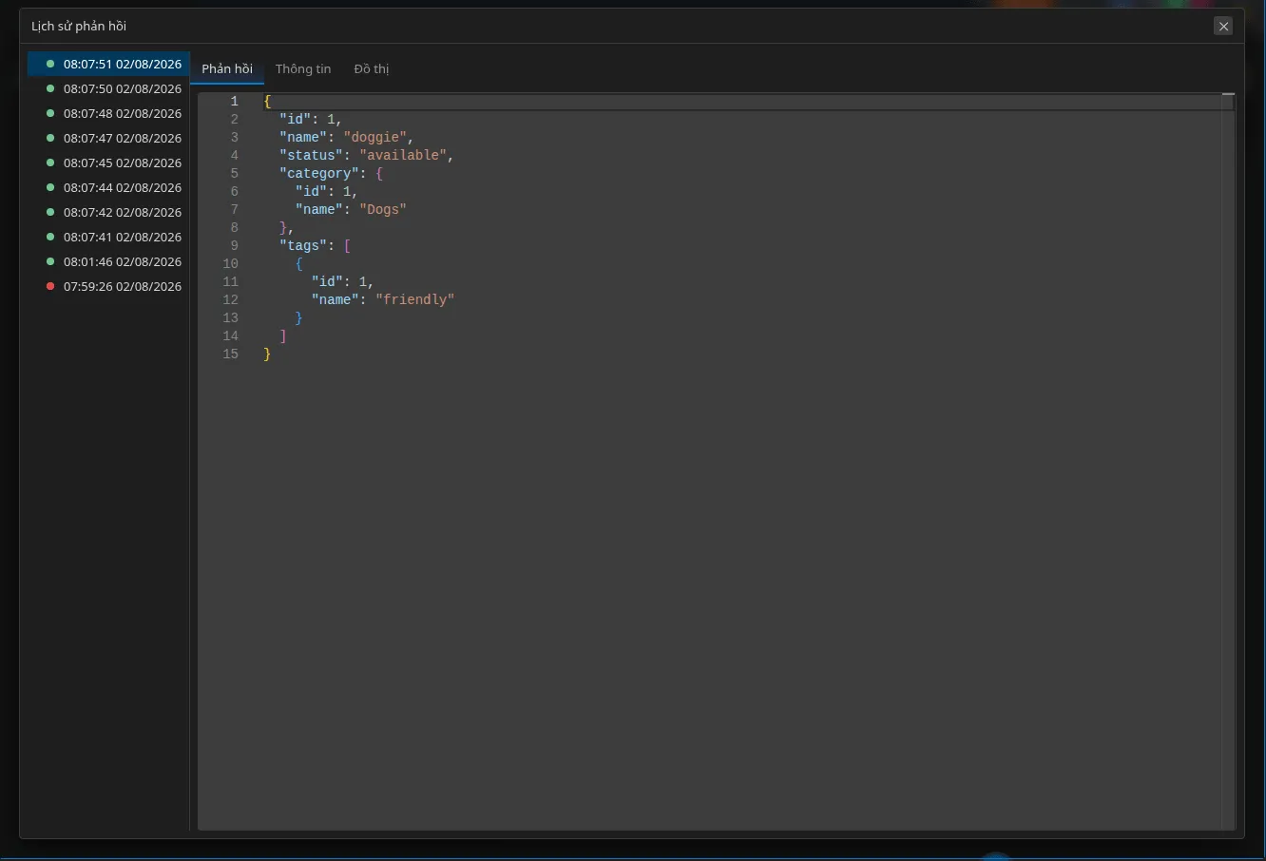Click the editor's vertical scrollbar

point(1228,461)
